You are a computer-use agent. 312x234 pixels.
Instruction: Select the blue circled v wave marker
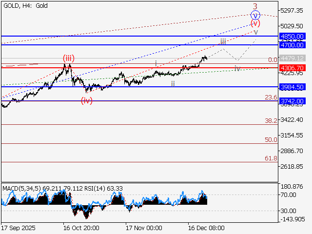[x=255, y=15]
